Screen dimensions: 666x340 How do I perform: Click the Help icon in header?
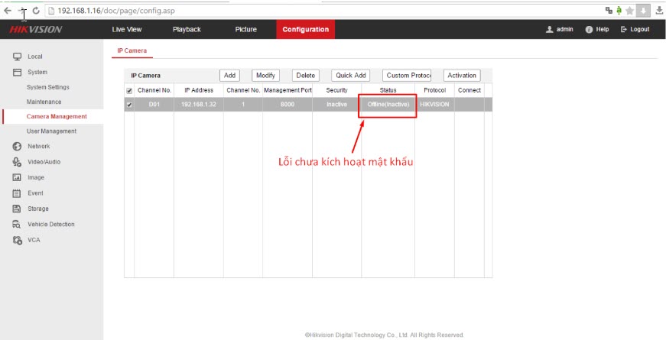tap(590, 30)
